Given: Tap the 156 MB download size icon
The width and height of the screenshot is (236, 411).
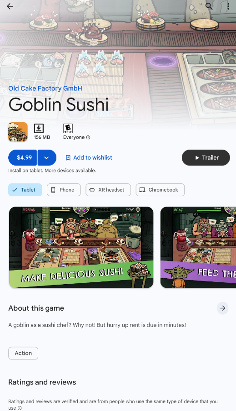Looking at the screenshot, I should 39,129.
